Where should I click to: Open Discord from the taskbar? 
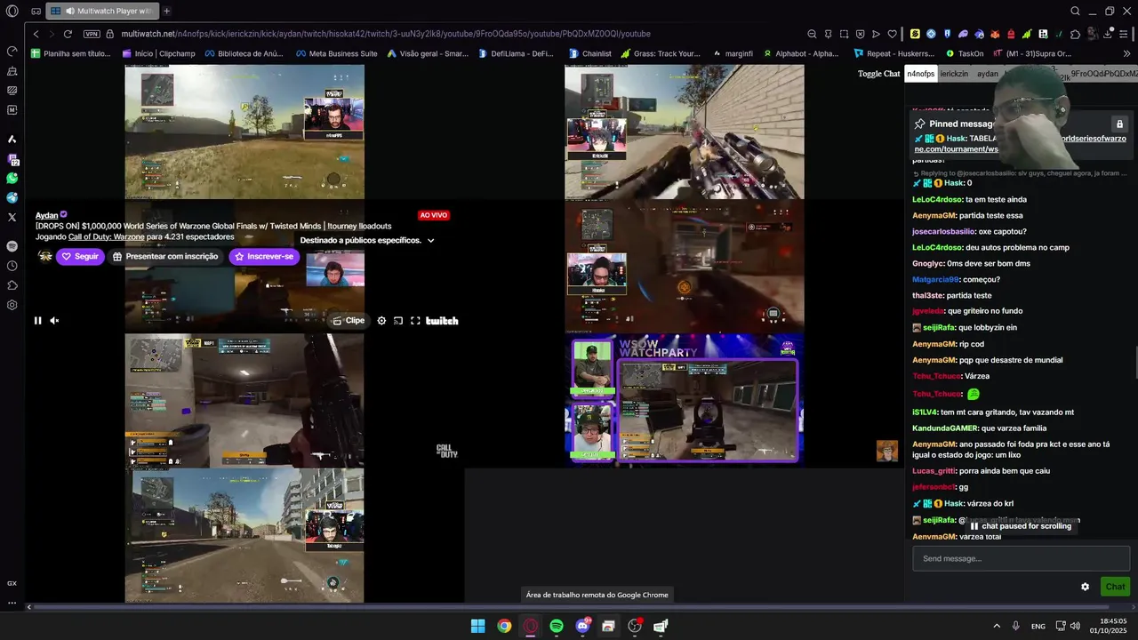tap(582, 626)
